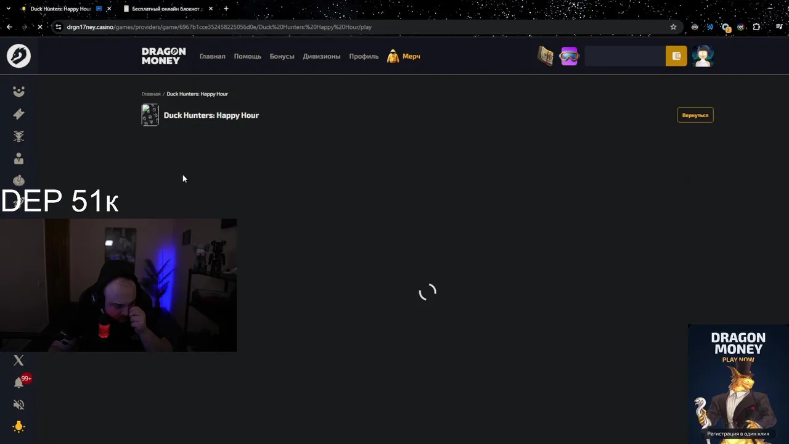Click the Duck Hunters game thumbnail
Image resolution: width=789 pixels, height=444 pixels.
point(150,115)
